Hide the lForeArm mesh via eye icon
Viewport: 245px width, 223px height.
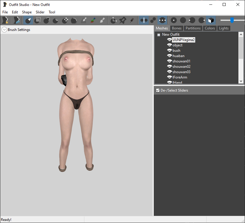click(x=169, y=77)
